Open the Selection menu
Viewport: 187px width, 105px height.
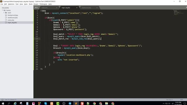11,4
